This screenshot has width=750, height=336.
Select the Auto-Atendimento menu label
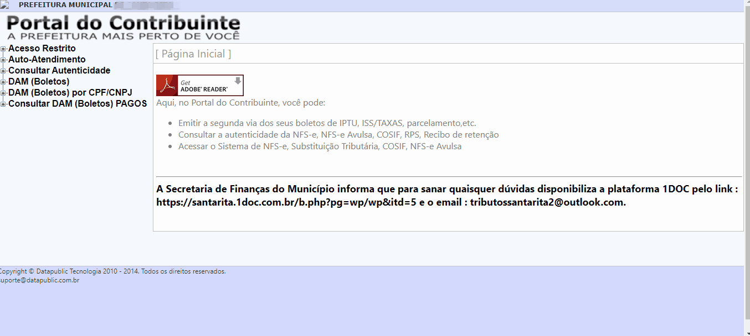[x=47, y=60]
